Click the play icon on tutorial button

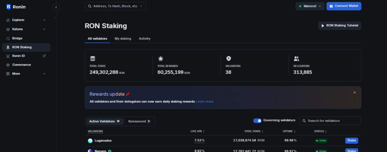323,26
